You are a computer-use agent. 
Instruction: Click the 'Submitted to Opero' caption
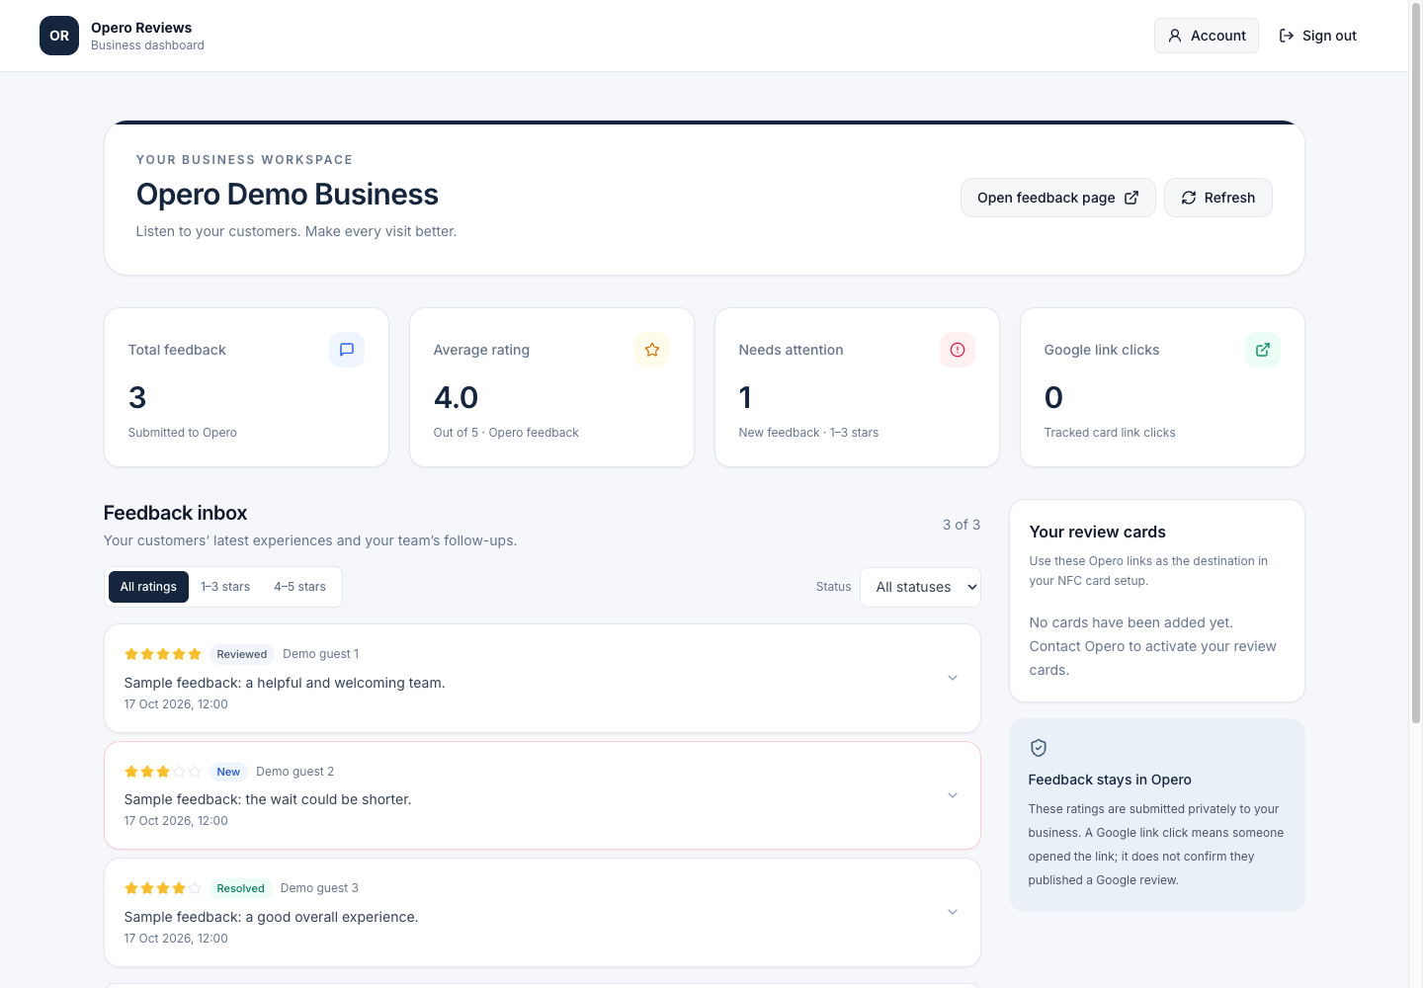click(183, 433)
